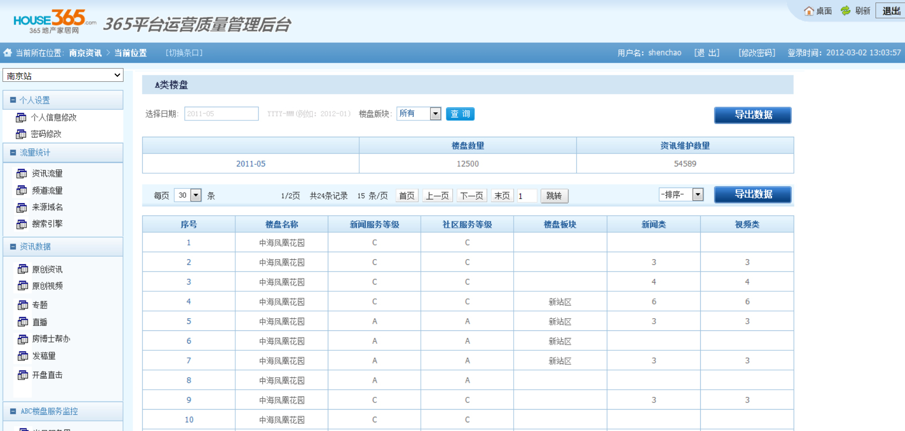Click the 跳转 jump button
The height and width of the screenshot is (431, 905).
point(554,196)
